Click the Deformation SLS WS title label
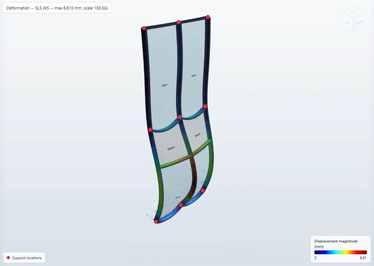374x266 pixels. pyautogui.click(x=57, y=8)
